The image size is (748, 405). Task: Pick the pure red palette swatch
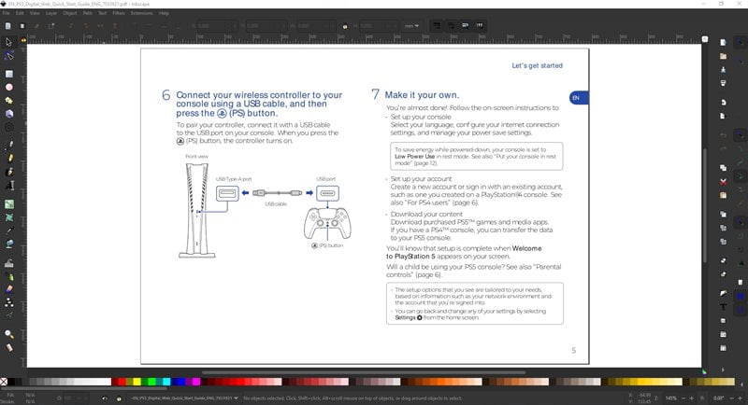tap(122, 382)
